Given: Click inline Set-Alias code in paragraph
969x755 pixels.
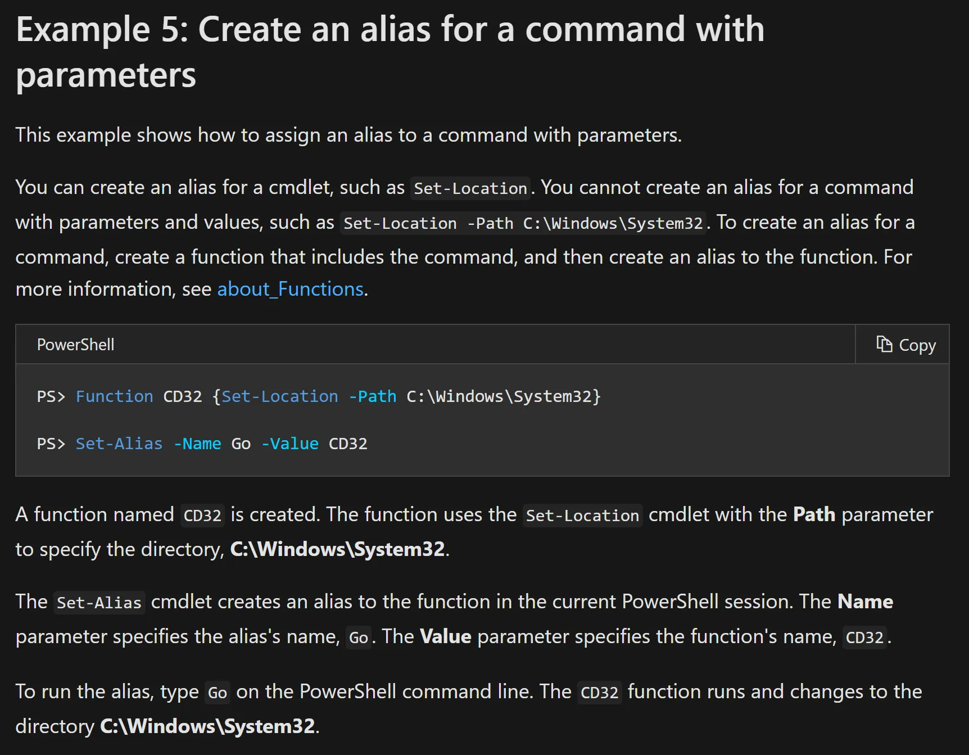Looking at the screenshot, I should pyautogui.click(x=99, y=603).
